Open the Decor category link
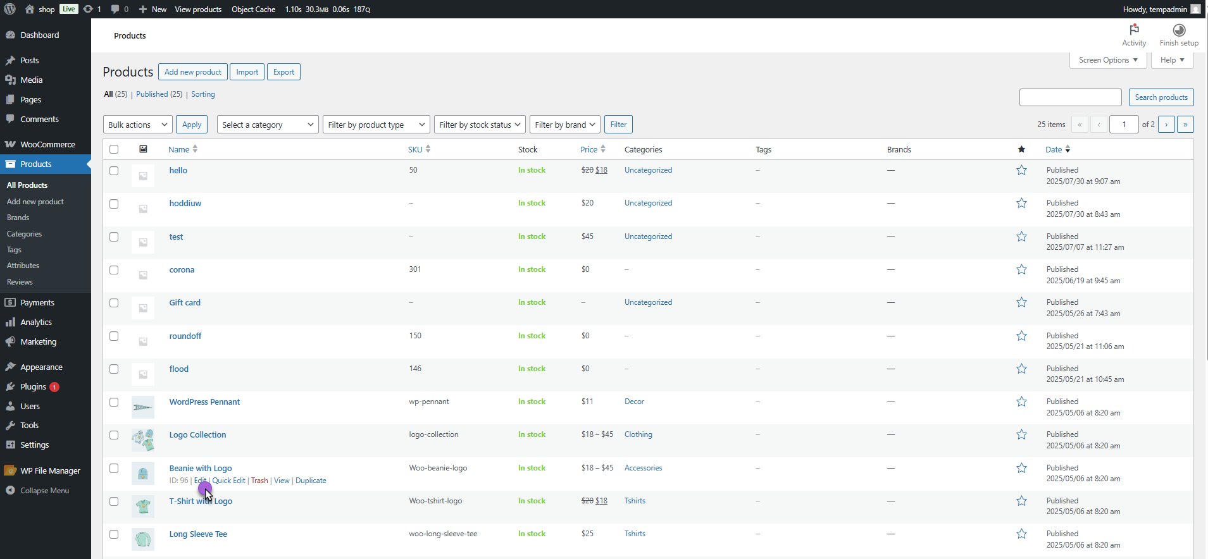The image size is (1208, 559). 634,402
